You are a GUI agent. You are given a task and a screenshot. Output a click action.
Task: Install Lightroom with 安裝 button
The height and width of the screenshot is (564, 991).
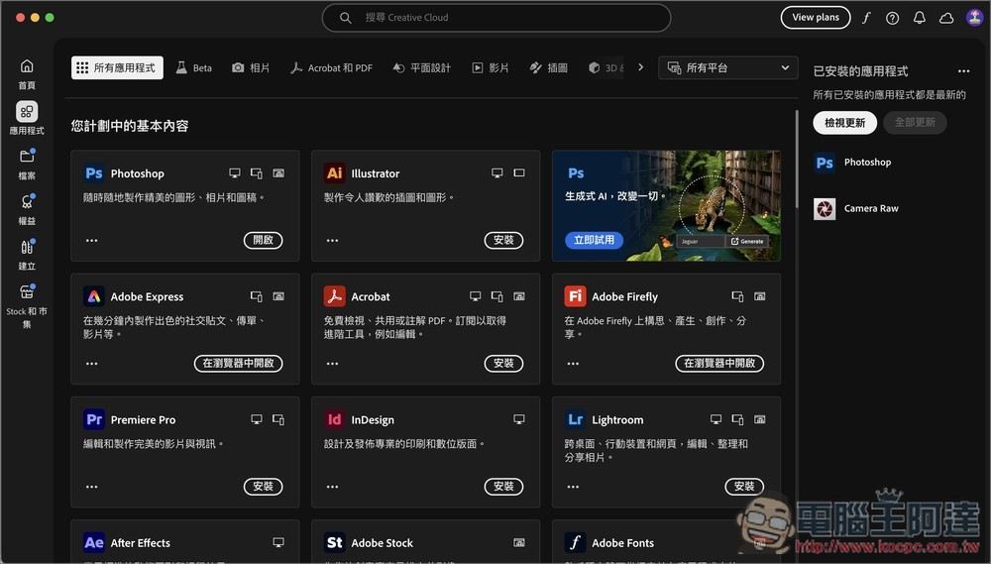pyautogui.click(x=744, y=487)
